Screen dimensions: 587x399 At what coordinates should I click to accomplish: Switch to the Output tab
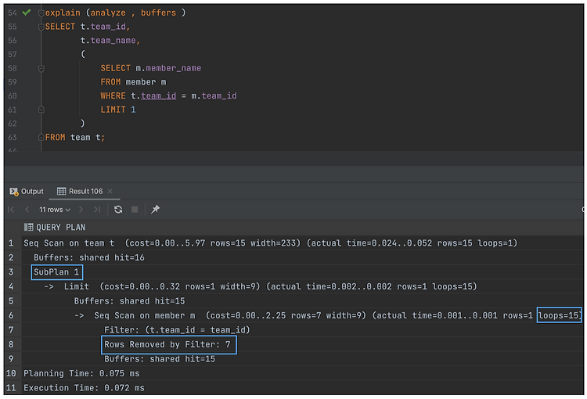27,191
